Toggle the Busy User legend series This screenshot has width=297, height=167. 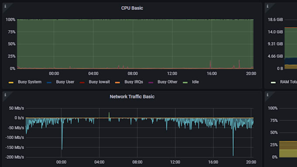65,82
